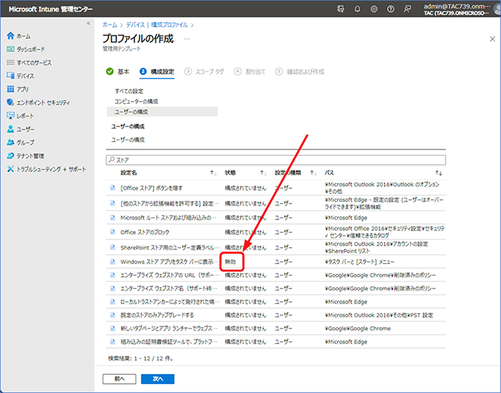The height and width of the screenshot is (393, 501).
Task: Open Office ストアのブロック setting
Action: 145,232
